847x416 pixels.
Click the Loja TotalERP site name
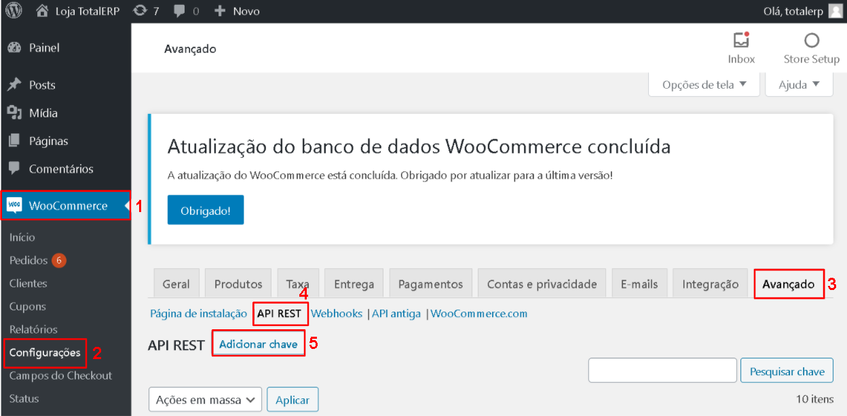tap(87, 11)
